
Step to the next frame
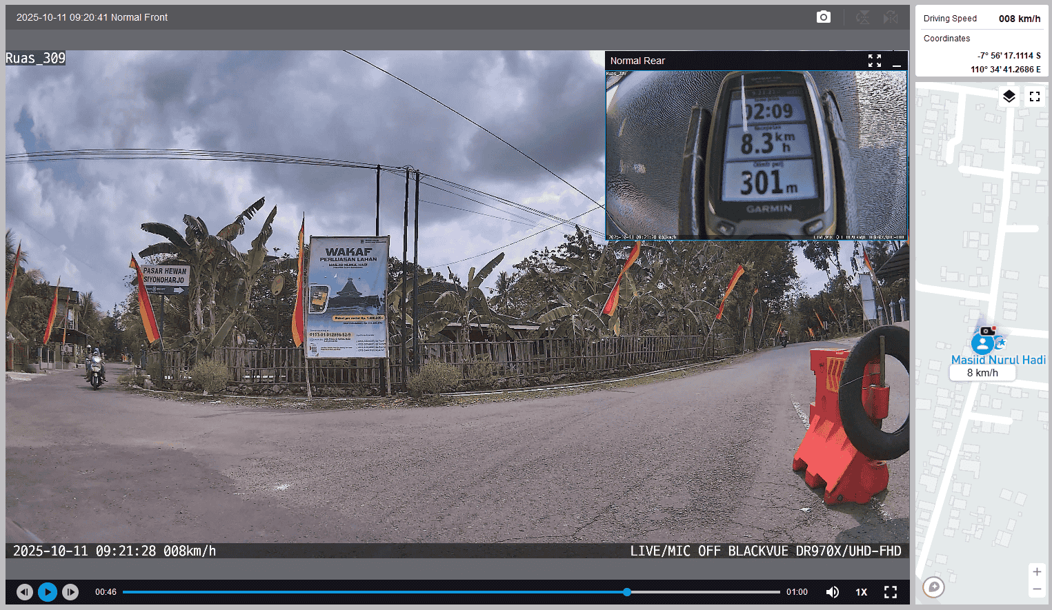pos(70,591)
